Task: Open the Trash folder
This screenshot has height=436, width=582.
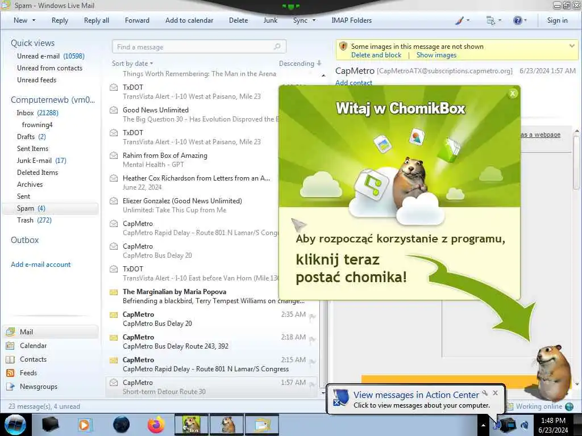Action: (34, 220)
